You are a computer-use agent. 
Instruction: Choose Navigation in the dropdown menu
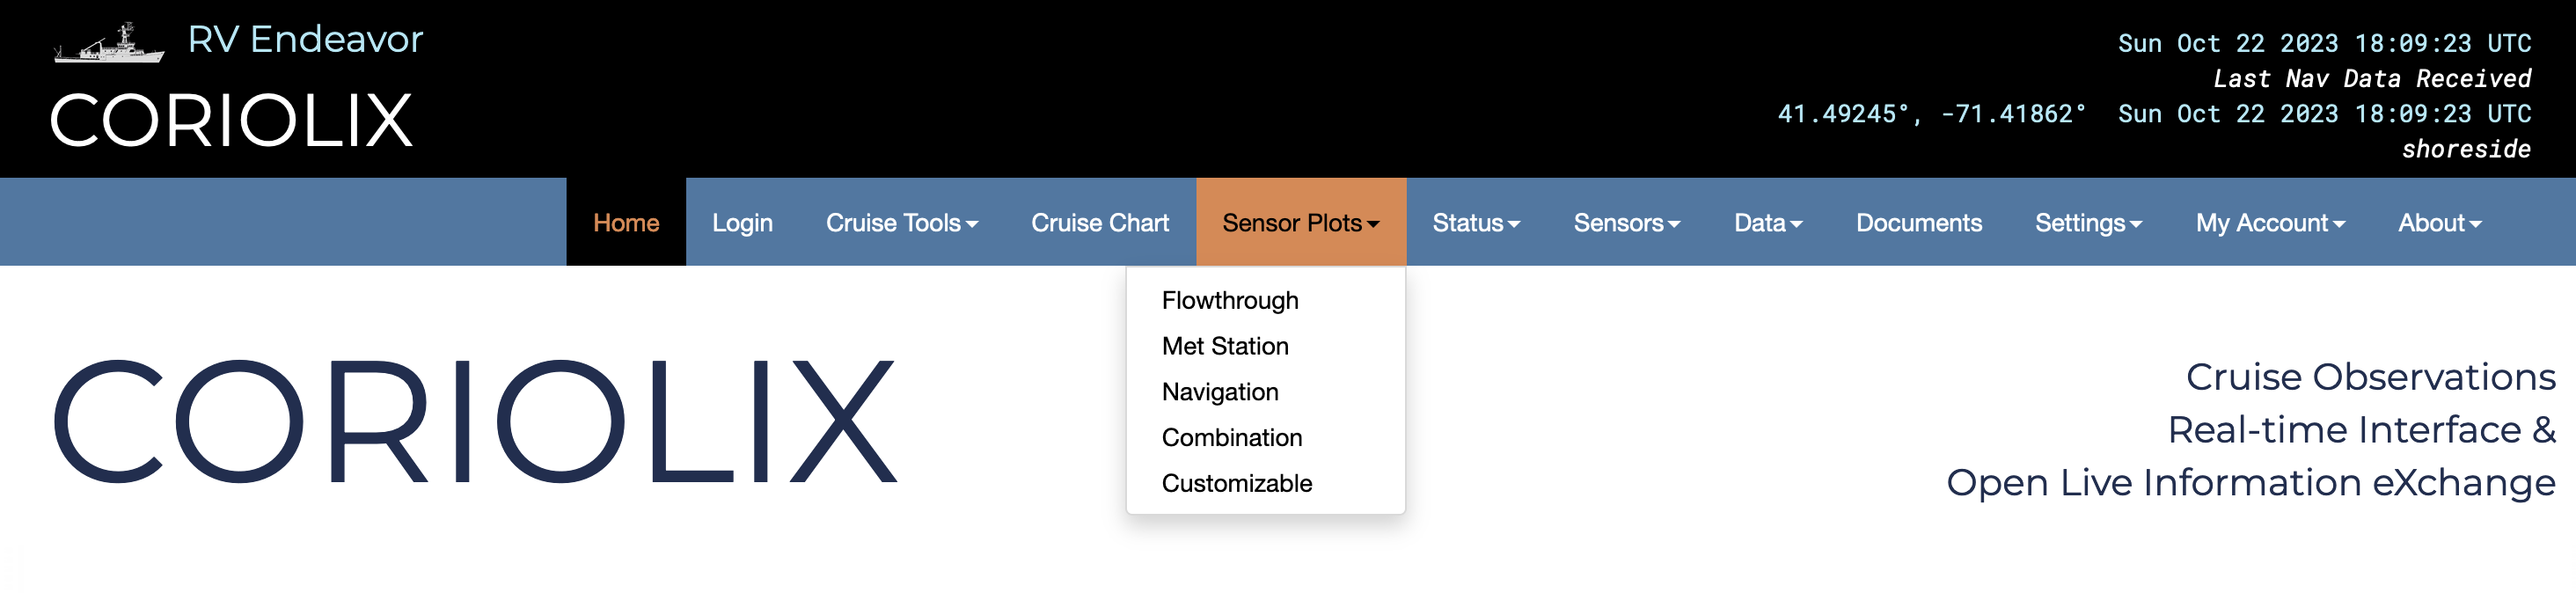pyautogui.click(x=1219, y=392)
